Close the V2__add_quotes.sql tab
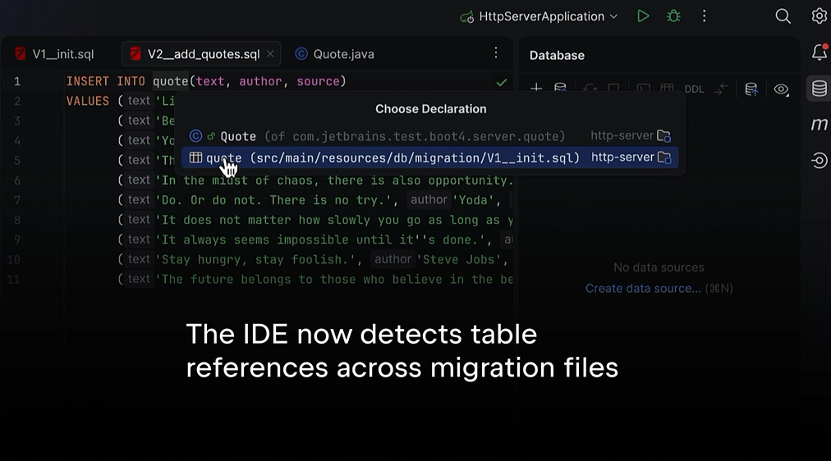This screenshot has width=831, height=461. click(x=270, y=54)
